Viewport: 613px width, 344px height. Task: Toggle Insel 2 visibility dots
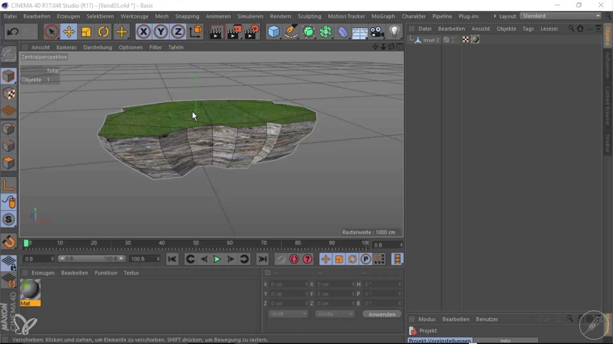pyautogui.click(x=453, y=40)
